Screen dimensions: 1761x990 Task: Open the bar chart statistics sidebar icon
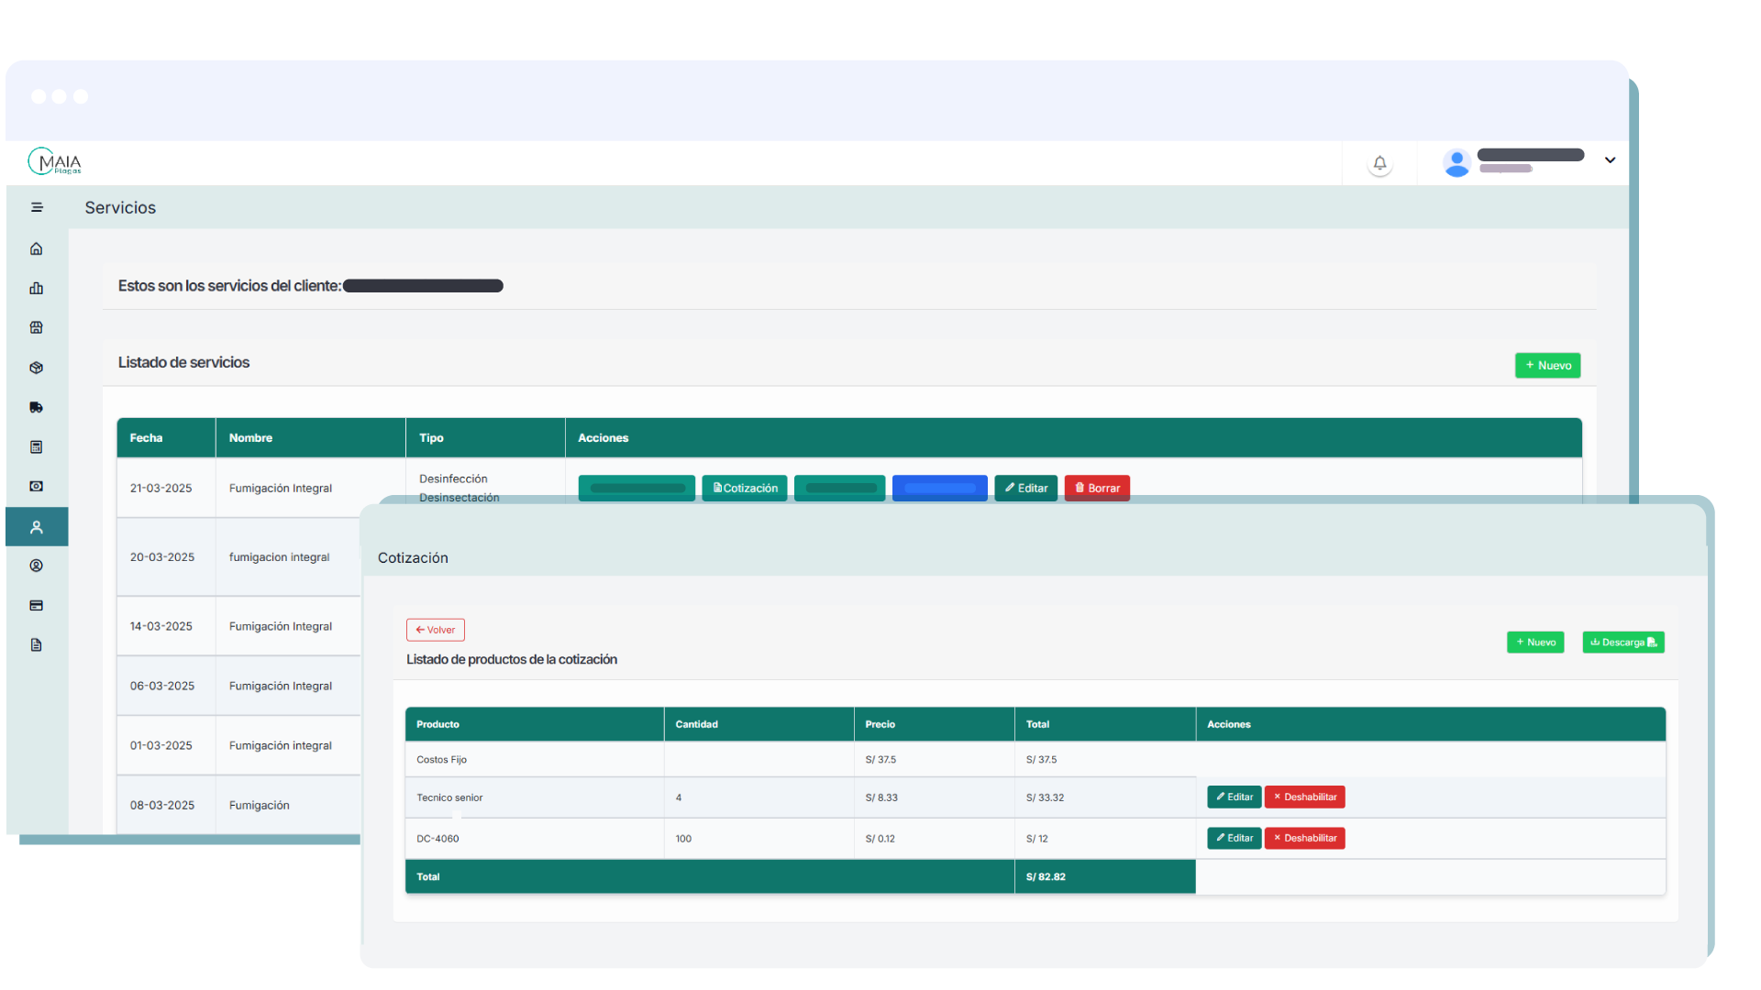coord(37,288)
